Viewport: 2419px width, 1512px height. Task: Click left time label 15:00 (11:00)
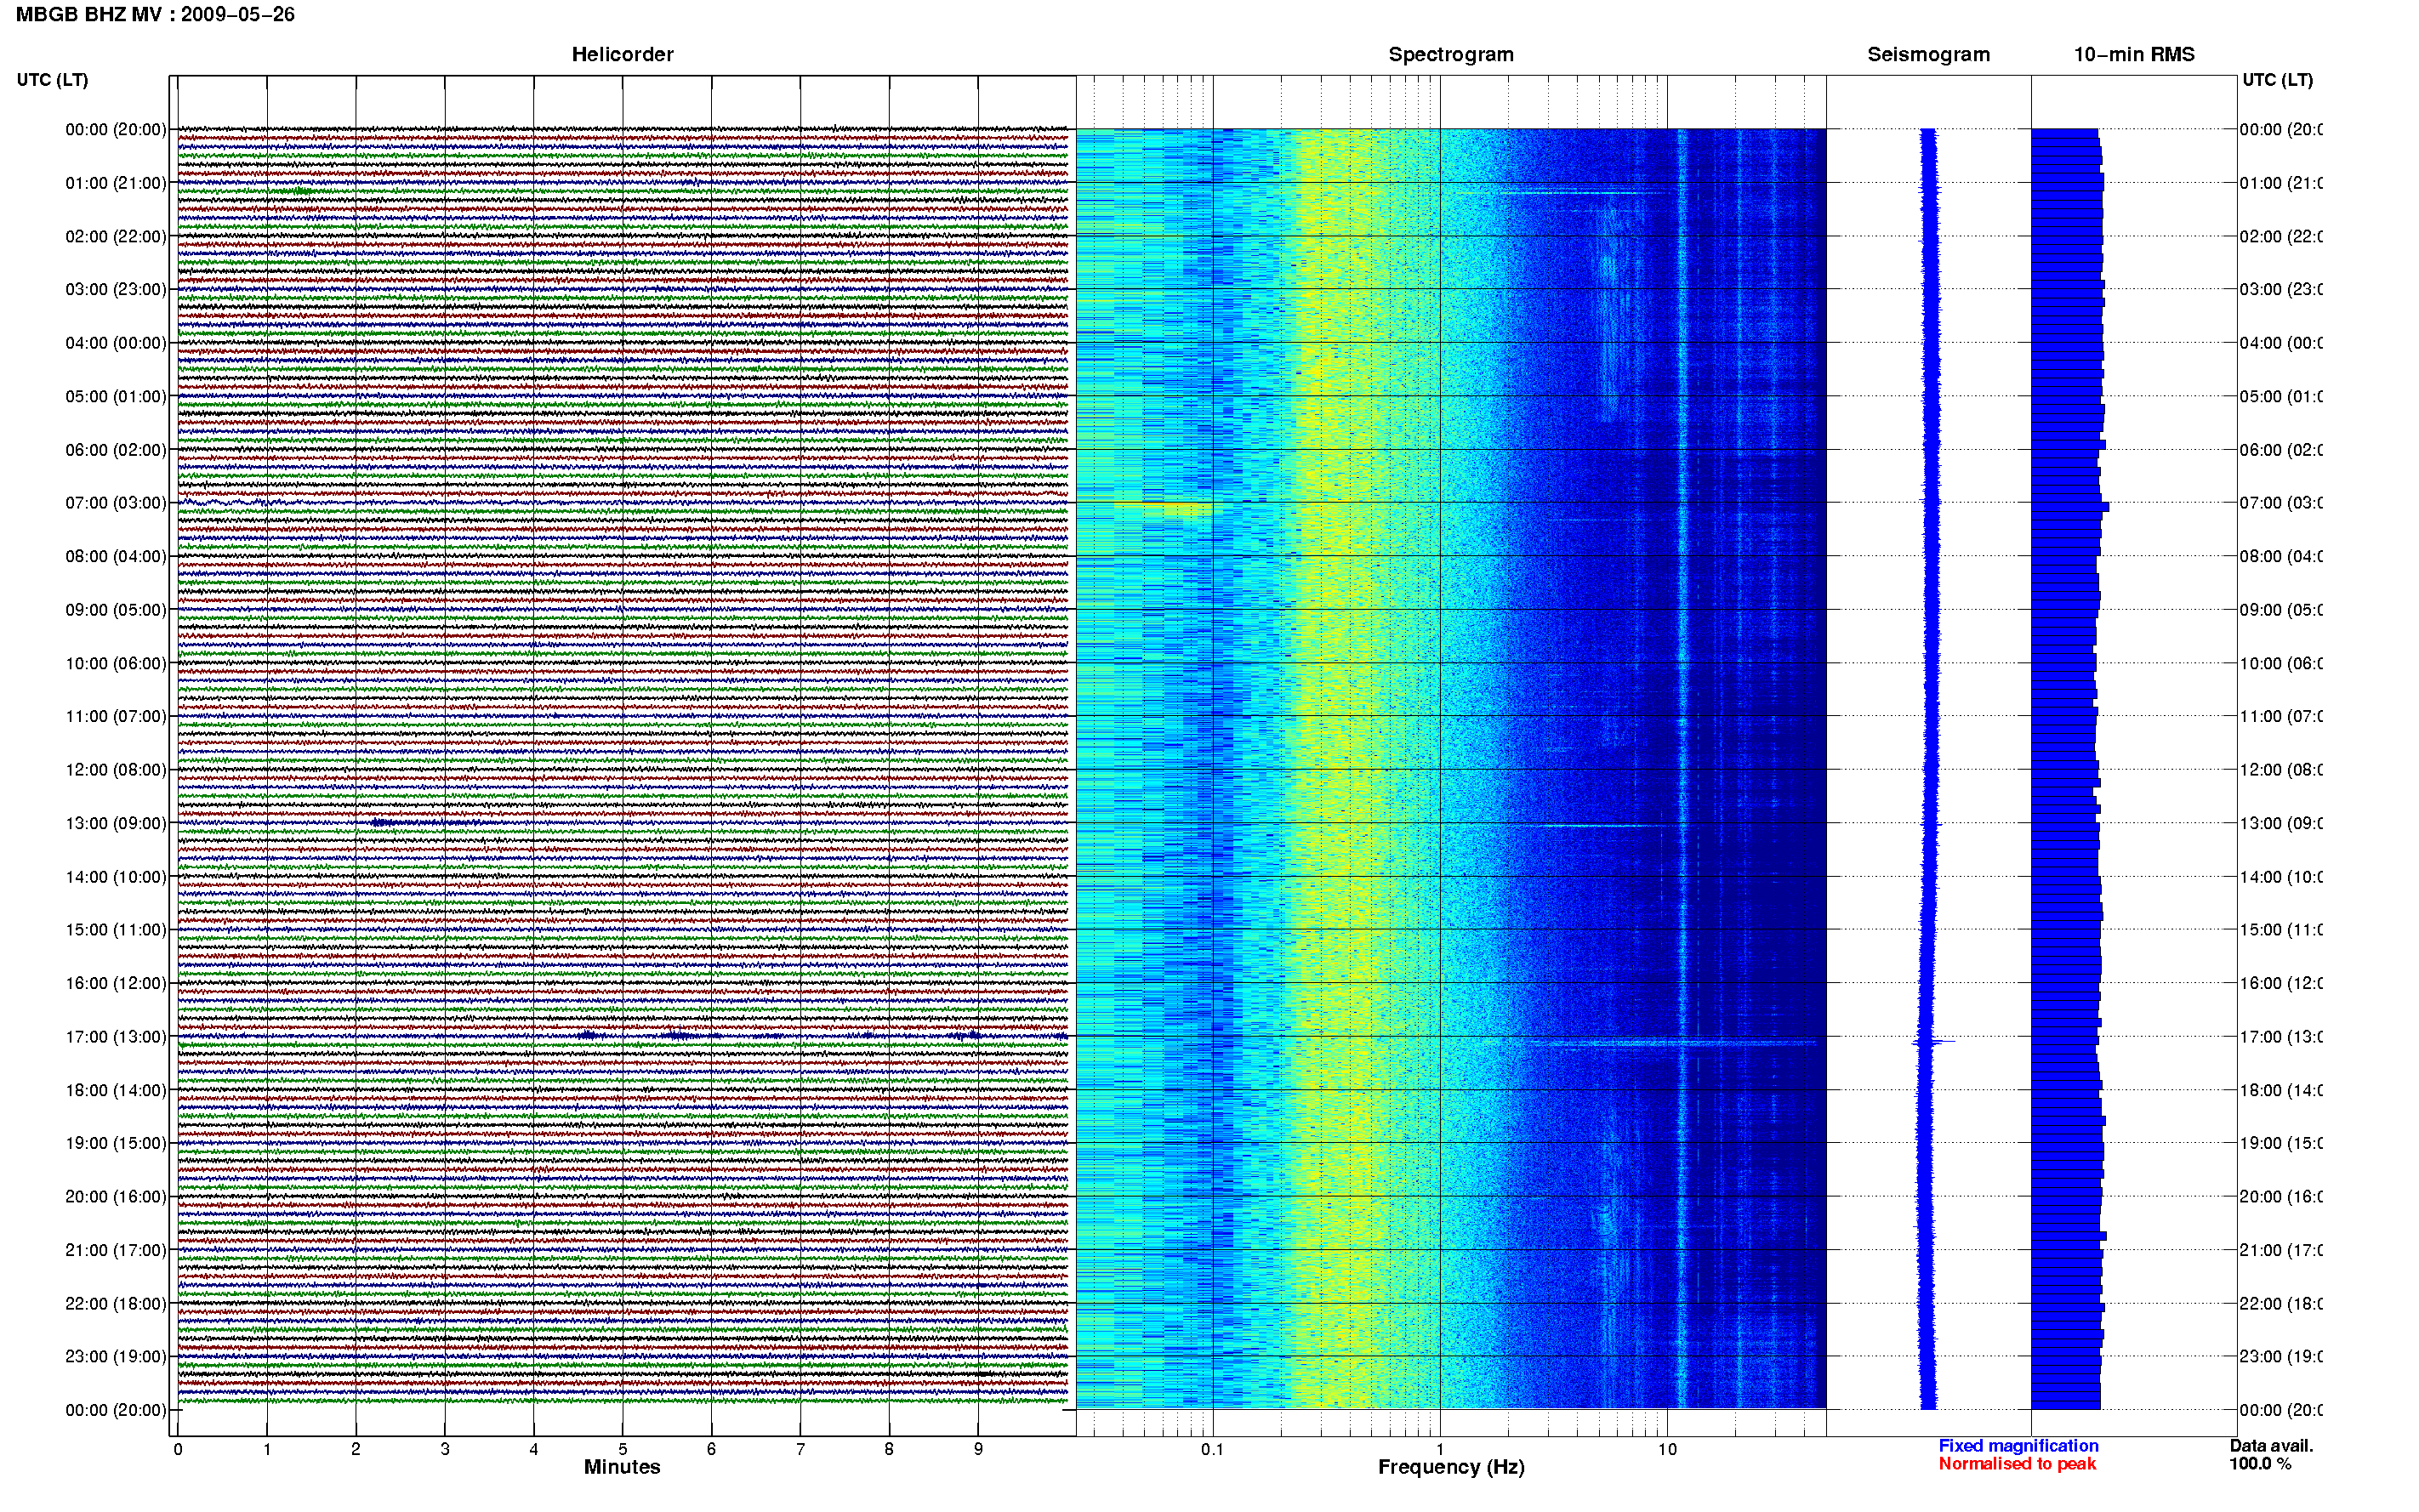click(x=116, y=929)
